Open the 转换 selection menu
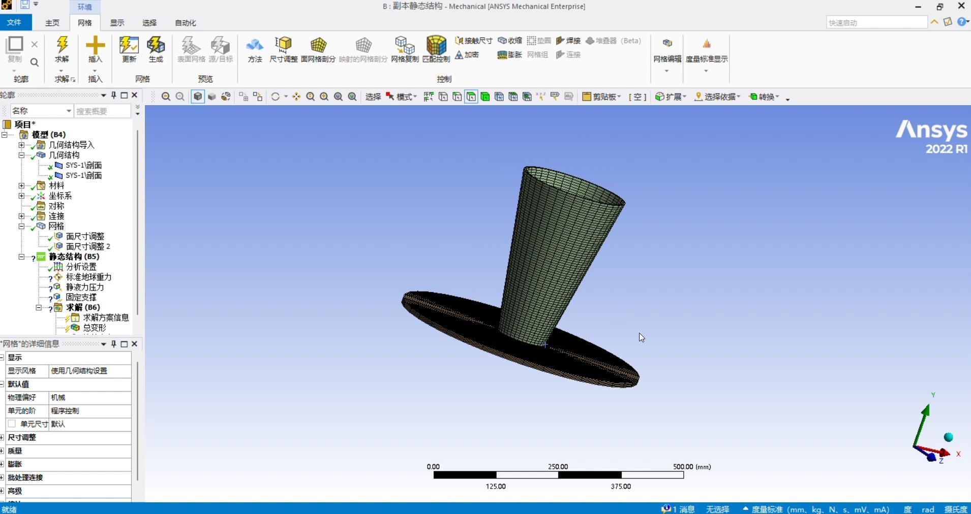Viewport: 971px width, 514px height. coord(765,97)
